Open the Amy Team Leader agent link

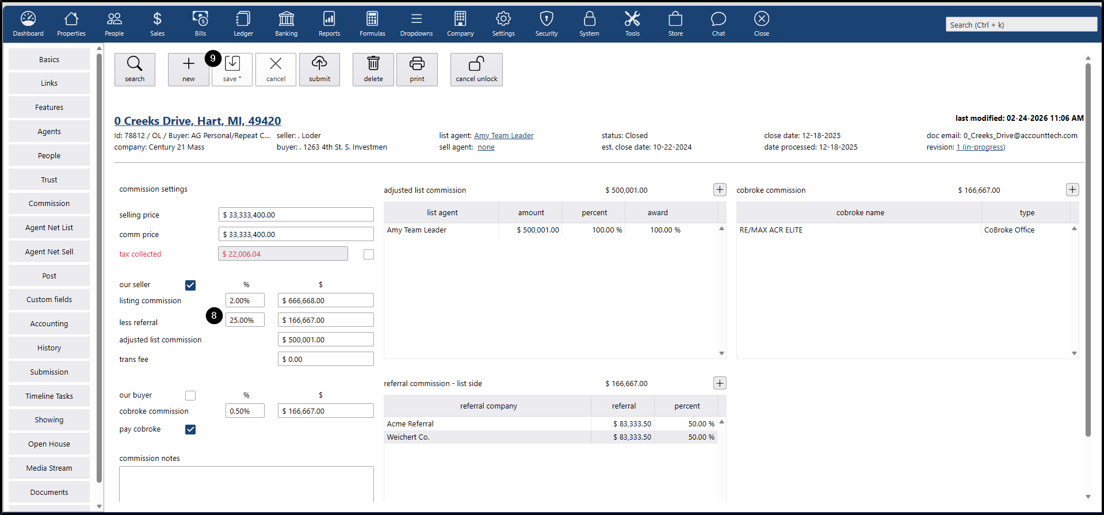pos(503,136)
